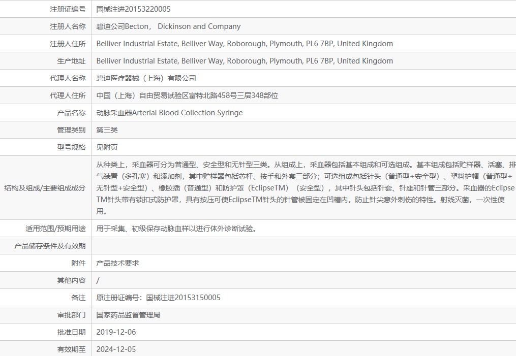This screenshot has width=516, height=356.
Task: Click the 批准日期 label
Action: (71, 332)
